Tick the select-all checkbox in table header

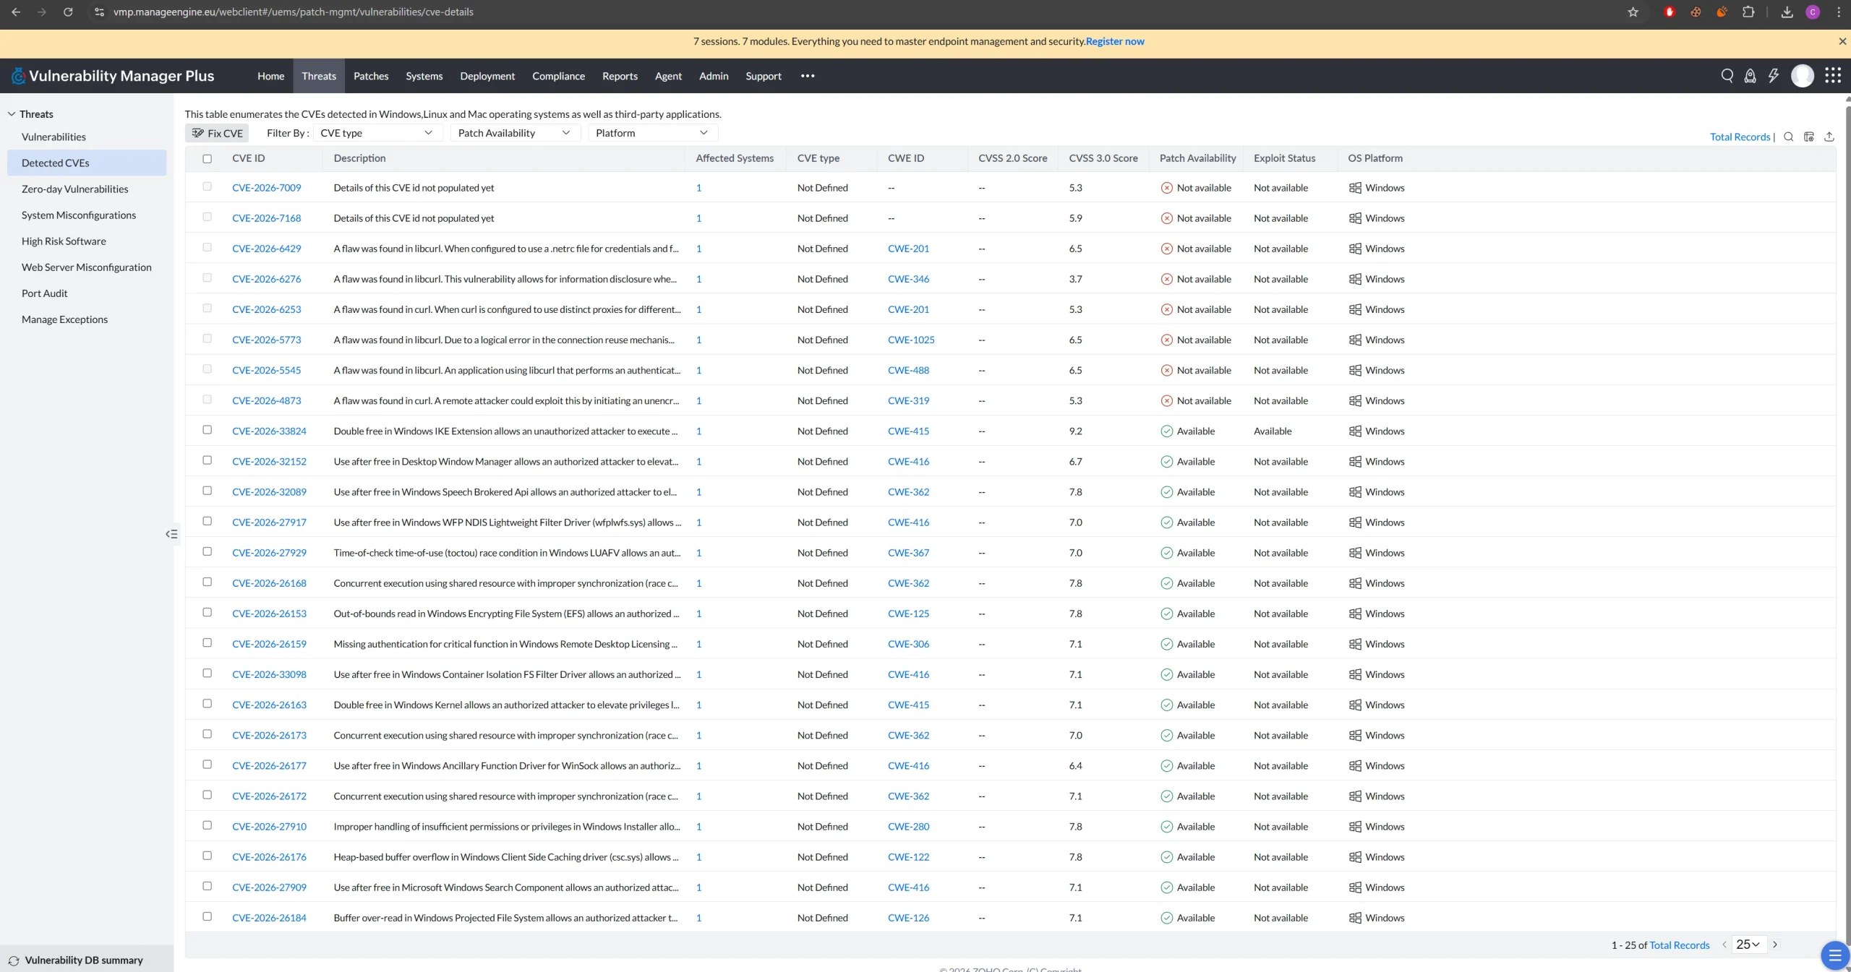(x=208, y=158)
